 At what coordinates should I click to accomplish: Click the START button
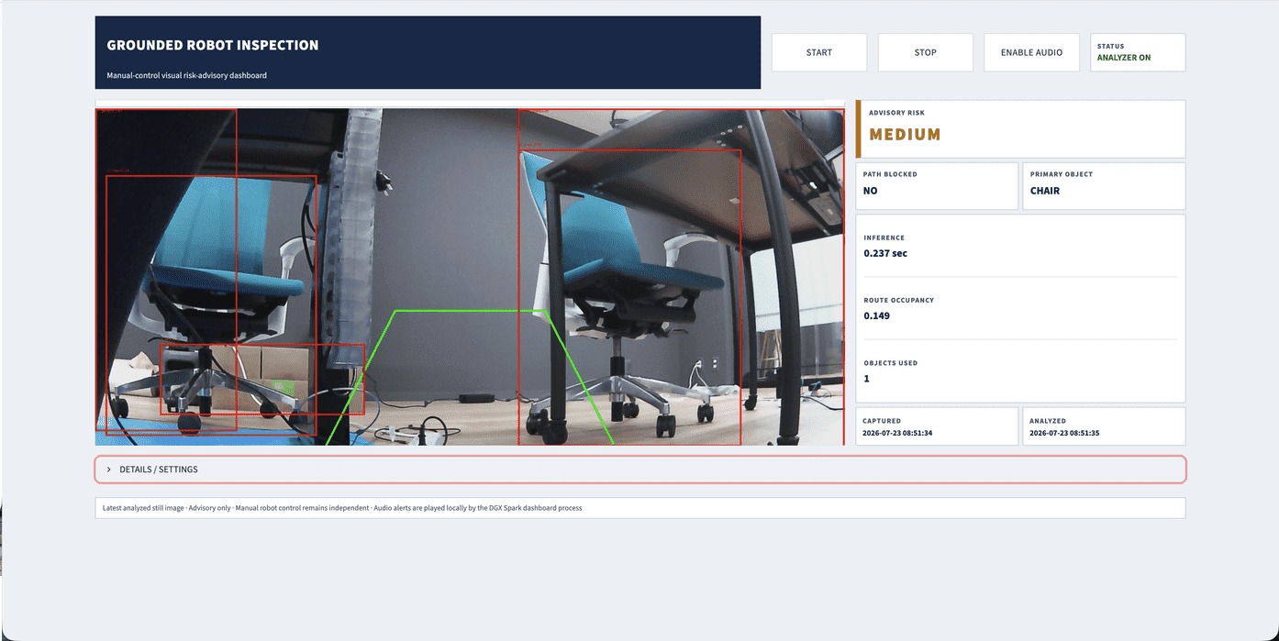pos(818,52)
